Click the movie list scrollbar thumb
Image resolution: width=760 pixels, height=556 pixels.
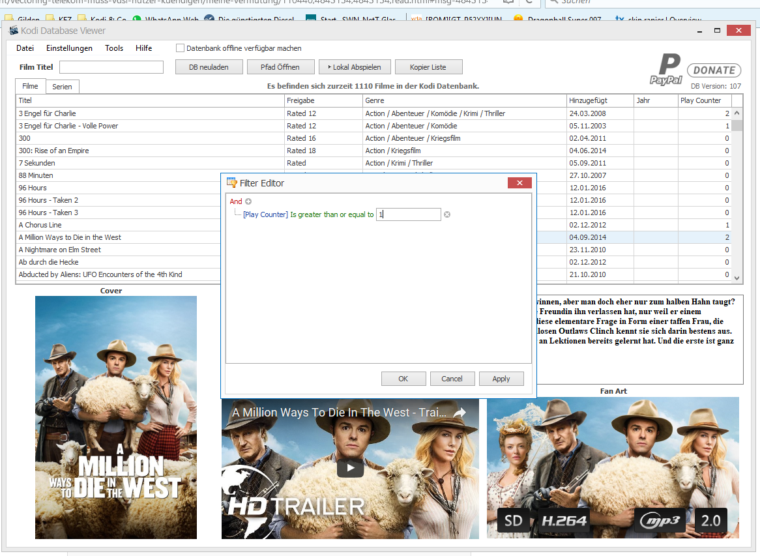pos(737,125)
